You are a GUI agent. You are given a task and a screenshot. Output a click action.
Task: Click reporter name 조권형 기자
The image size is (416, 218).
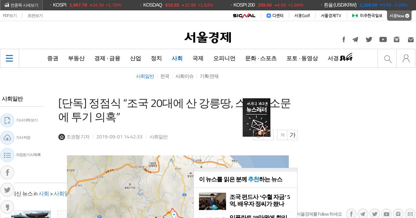[78, 137]
